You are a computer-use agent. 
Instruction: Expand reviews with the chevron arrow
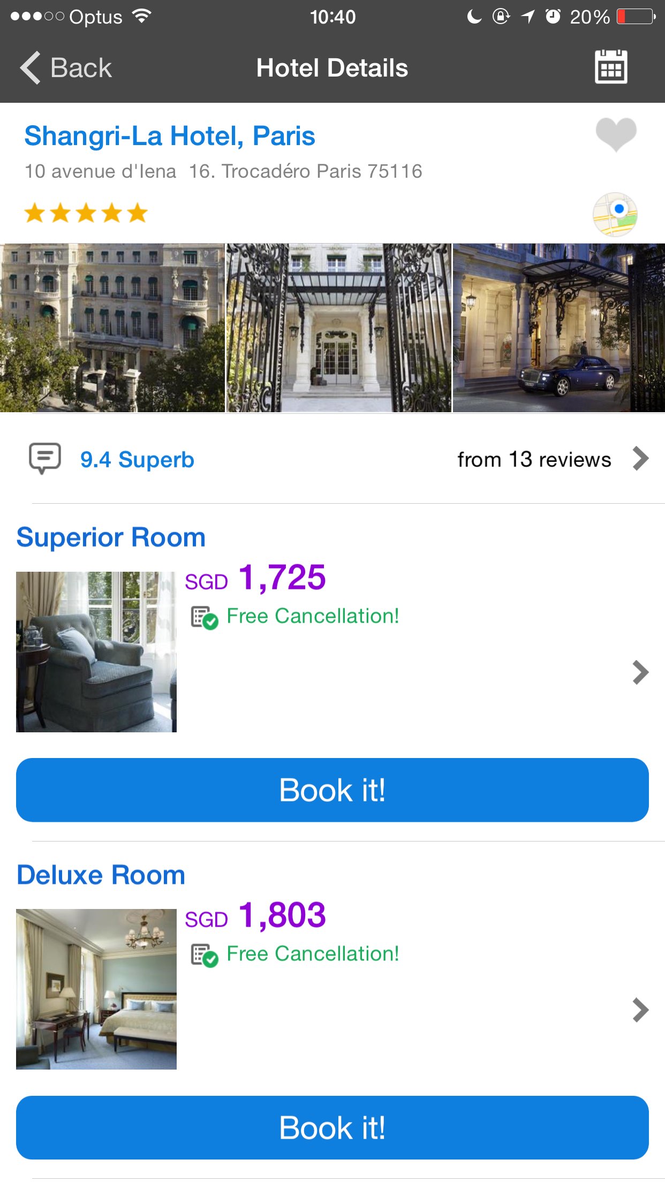[640, 459]
